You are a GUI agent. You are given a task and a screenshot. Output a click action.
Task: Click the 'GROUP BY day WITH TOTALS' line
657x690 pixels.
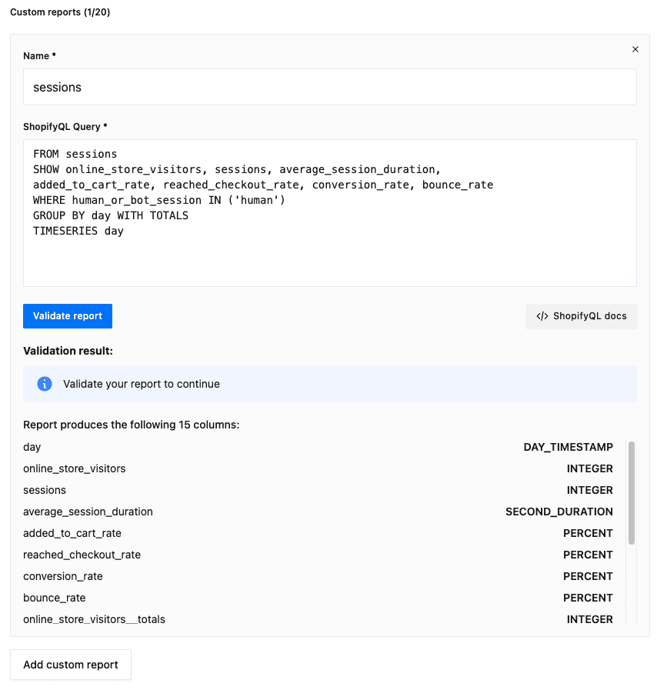point(111,215)
